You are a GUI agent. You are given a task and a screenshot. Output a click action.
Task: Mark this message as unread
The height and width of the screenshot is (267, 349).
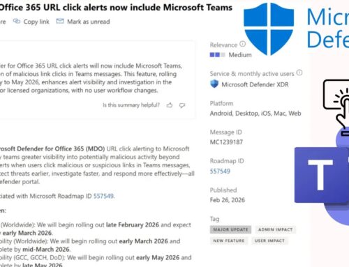click(83, 22)
